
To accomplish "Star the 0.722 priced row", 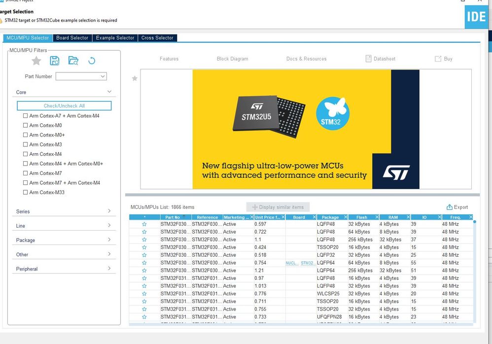I will [x=144, y=232].
